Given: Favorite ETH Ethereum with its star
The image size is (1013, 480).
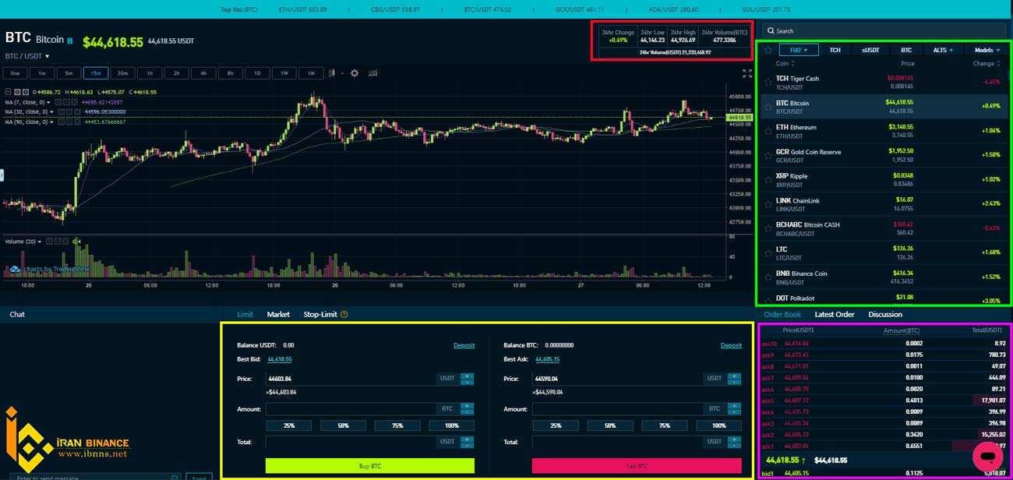Looking at the screenshot, I should tap(768, 131).
